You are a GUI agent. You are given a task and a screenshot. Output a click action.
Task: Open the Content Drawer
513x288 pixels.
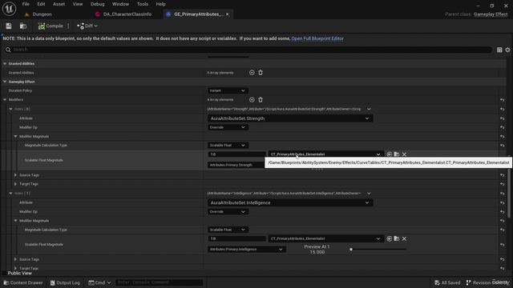click(23, 282)
